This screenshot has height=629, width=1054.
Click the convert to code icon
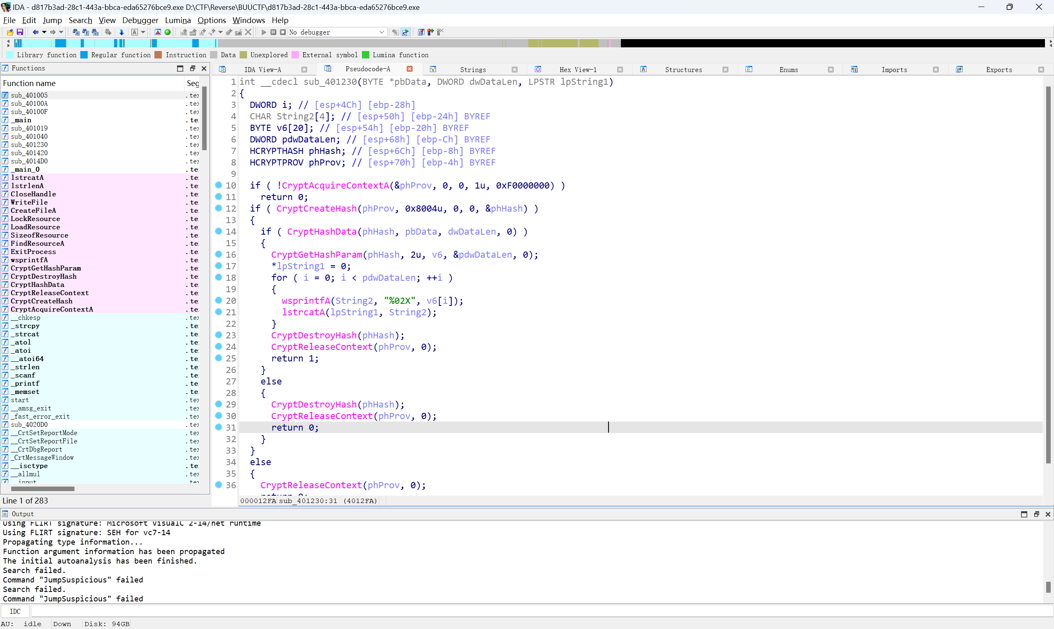184,32
